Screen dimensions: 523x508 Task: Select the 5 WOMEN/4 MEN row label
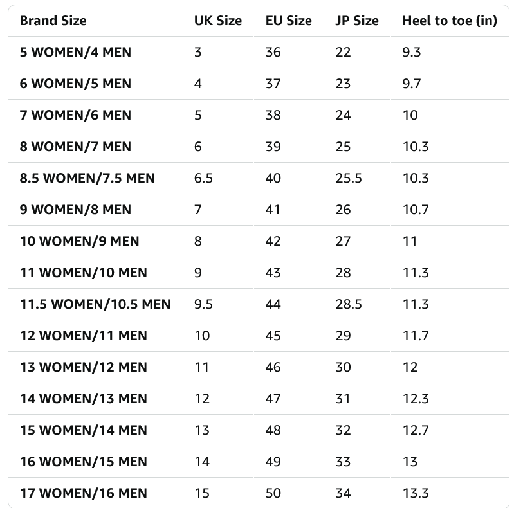pos(75,52)
